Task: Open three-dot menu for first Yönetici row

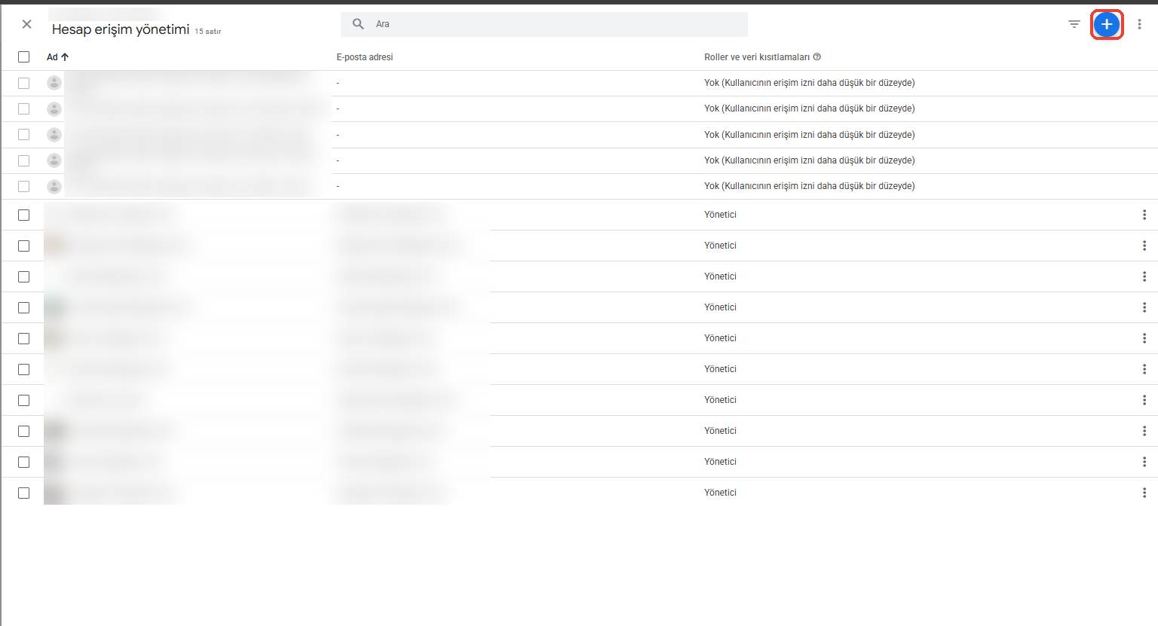Action: (1144, 215)
